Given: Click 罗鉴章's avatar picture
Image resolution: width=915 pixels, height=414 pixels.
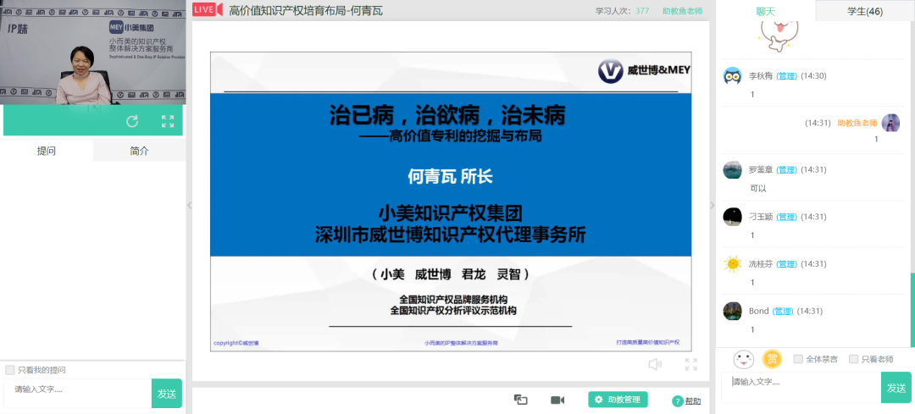Looking at the screenshot, I should (x=732, y=169).
